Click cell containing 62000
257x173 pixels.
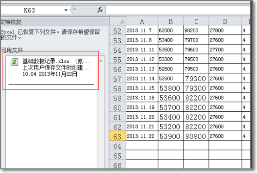170,30
